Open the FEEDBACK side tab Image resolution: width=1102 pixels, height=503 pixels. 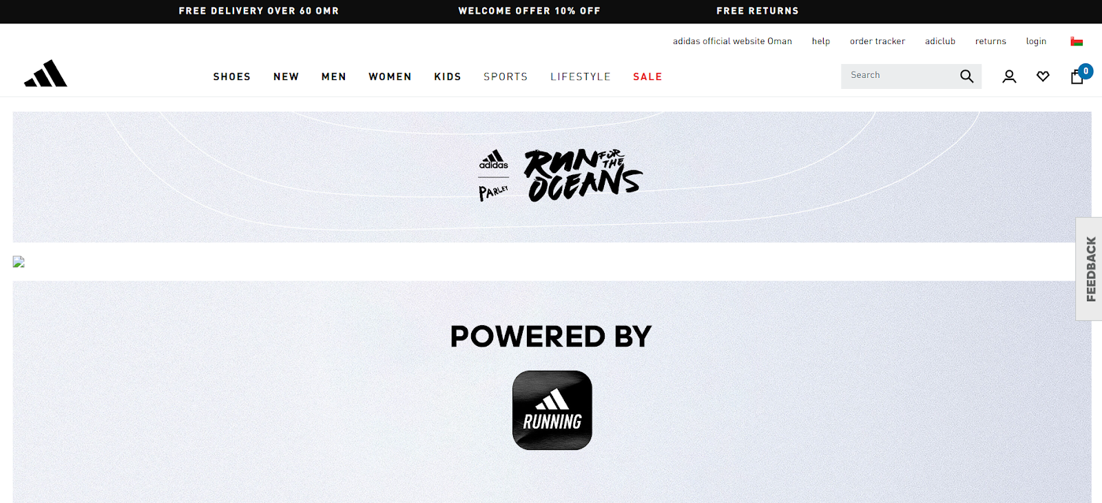pos(1090,269)
